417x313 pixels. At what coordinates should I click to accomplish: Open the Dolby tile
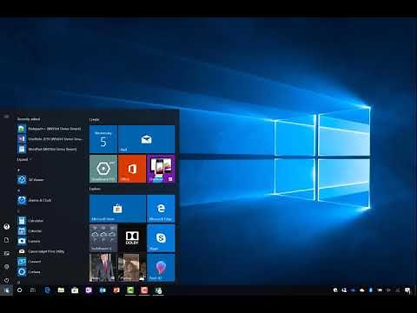pos(132,237)
